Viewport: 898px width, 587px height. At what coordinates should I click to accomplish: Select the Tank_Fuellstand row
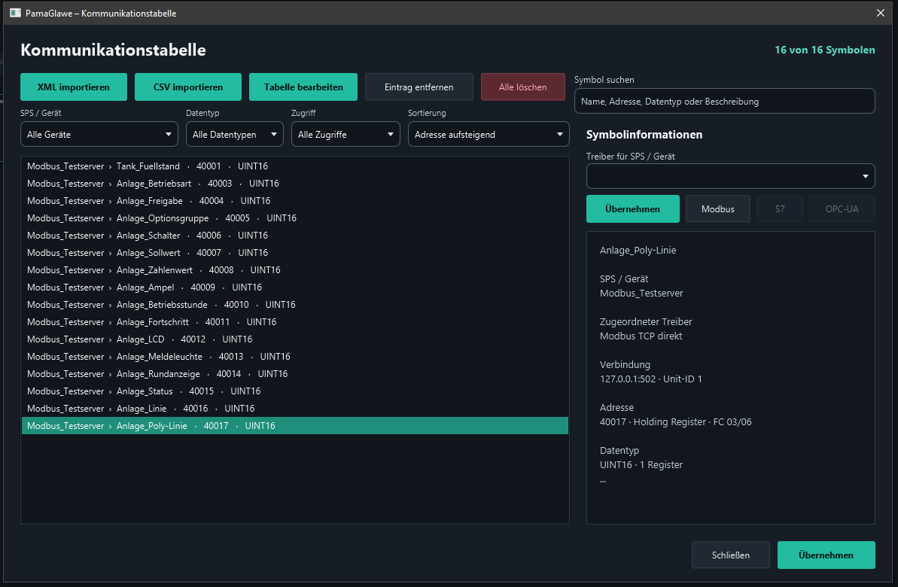tap(295, 166)
